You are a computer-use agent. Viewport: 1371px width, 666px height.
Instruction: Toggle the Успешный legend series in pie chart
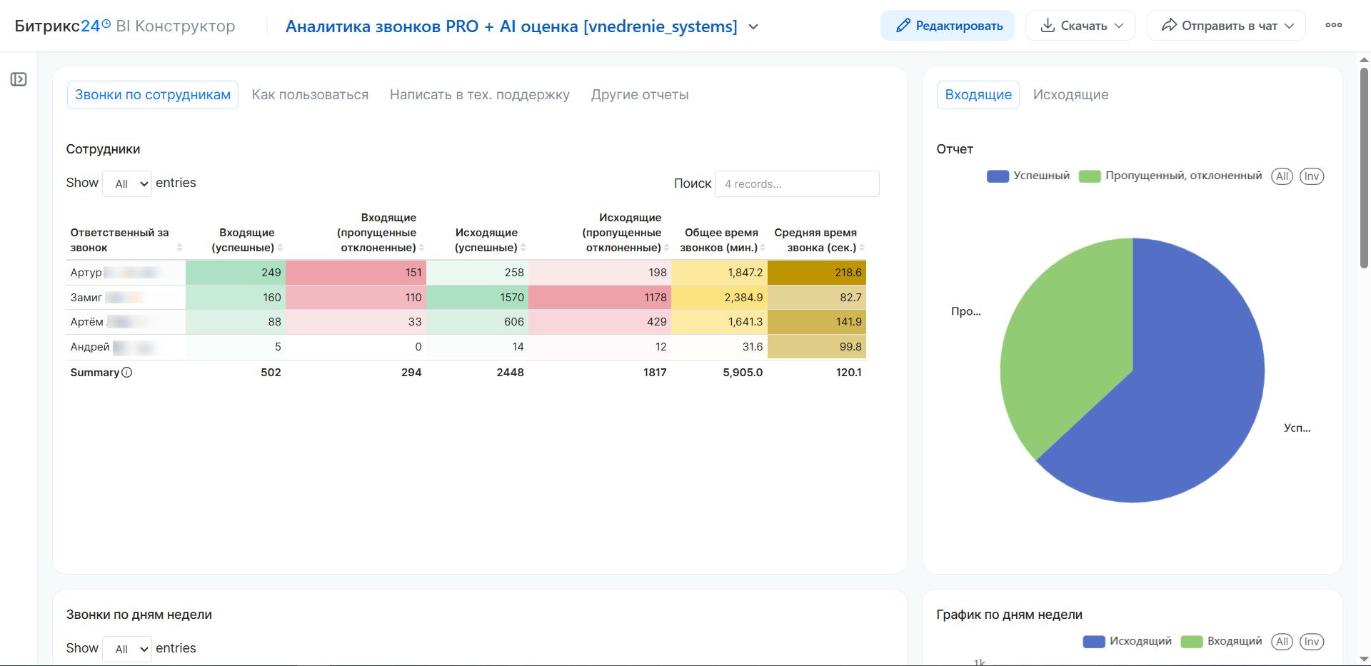point(1028,176)
